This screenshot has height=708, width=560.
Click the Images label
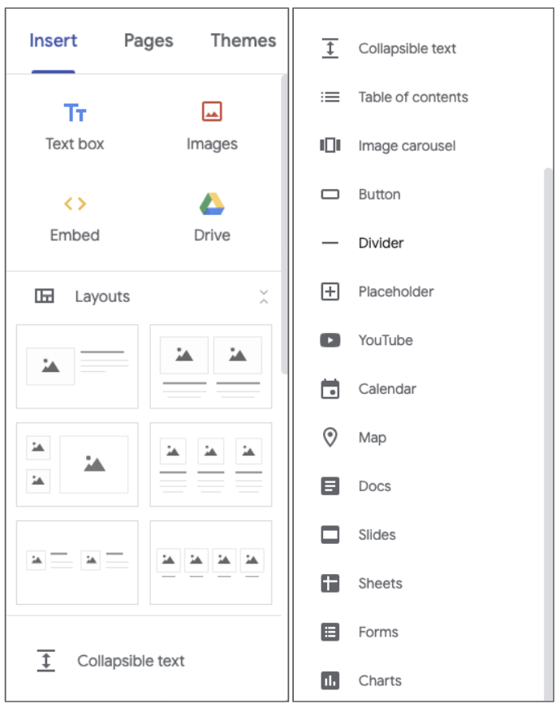tap(212, 145)
